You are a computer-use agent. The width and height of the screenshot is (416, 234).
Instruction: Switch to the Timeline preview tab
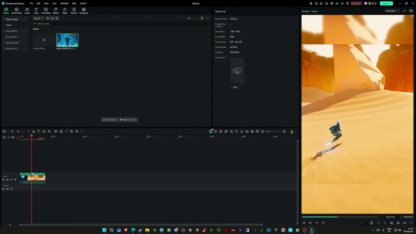tap(305, 11)
